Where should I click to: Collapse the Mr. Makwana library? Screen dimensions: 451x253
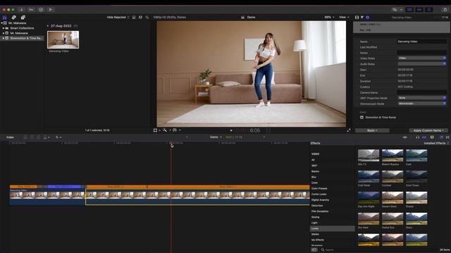pos(2,23)
